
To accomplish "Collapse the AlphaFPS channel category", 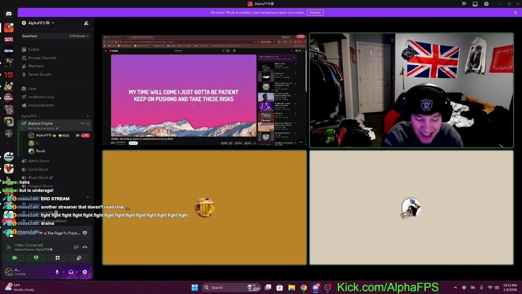I will 31,116.
